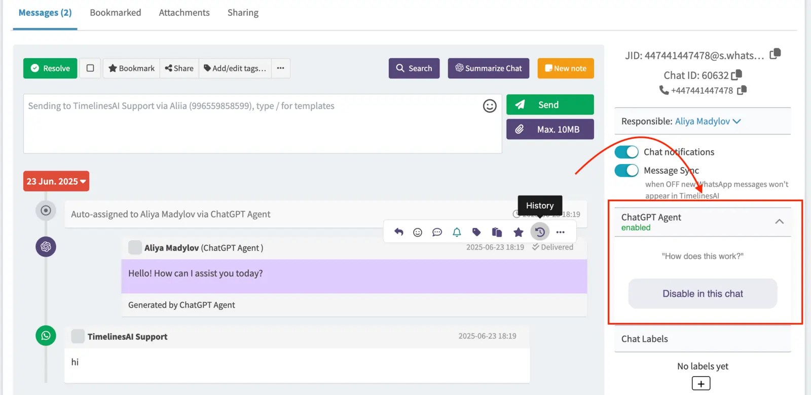Viewport: 811px width, 395px height.
Task: Collapse the ChatGPT Agent panel chevron
Action: coord(780,221)
